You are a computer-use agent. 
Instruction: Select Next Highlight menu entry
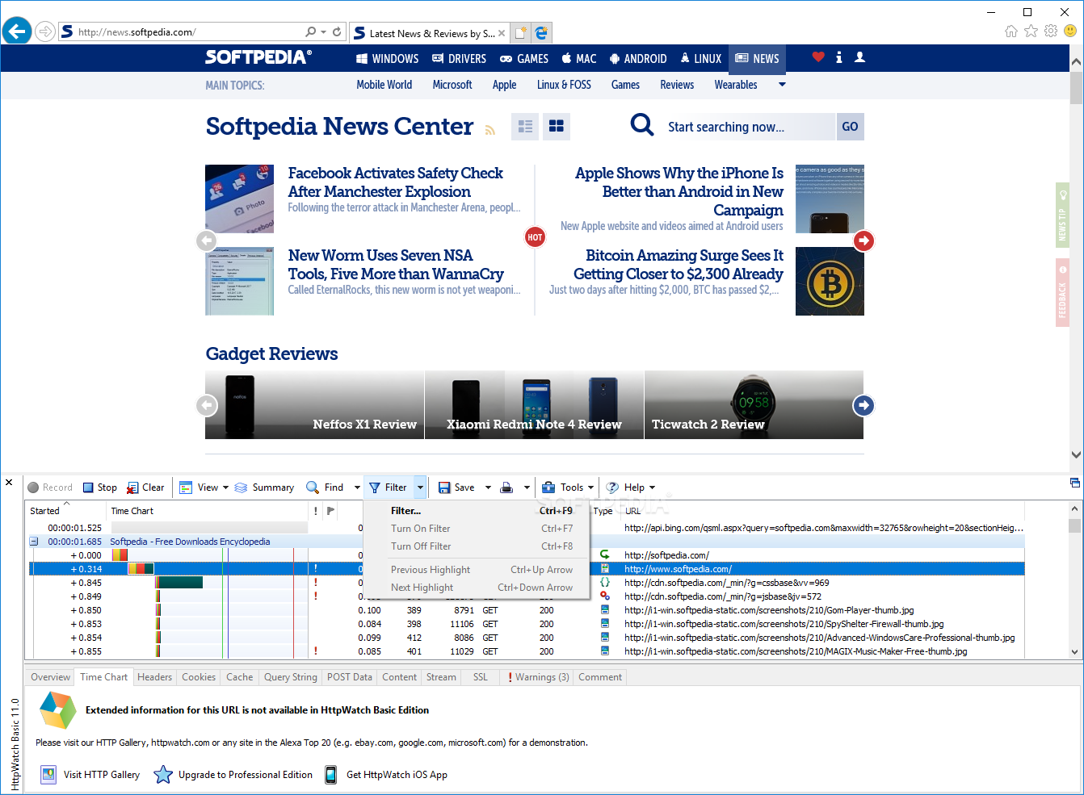click(x=477, y=588)
